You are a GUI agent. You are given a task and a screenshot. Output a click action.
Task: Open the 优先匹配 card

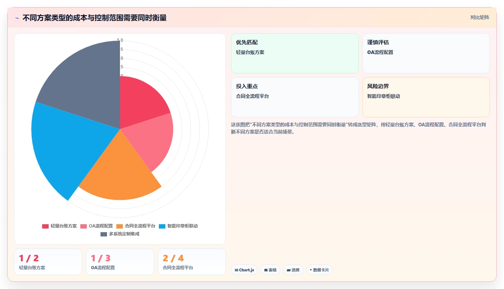[295, 53]
